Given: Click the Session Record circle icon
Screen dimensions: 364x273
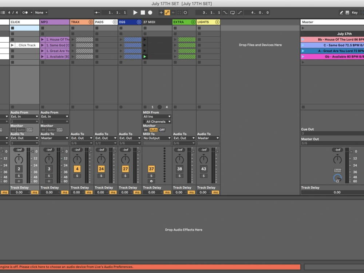Looking at the screenshot, I should point(185,12).
